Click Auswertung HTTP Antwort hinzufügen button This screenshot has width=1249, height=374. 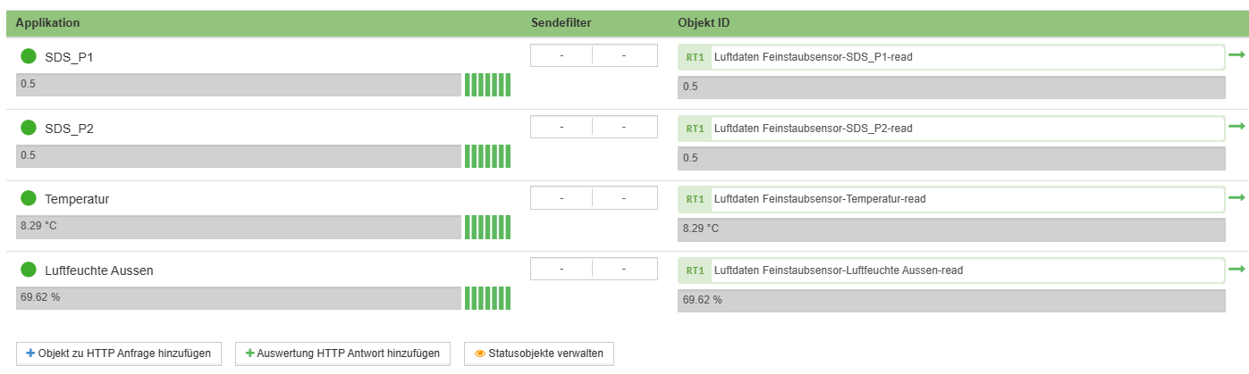[342, 353]
